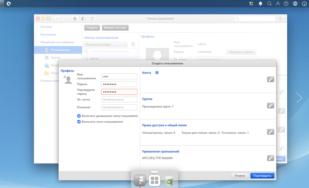Toggle sidebar panel icon in Control Panel
Viewport: 309px width, 188px height.
pyautogui.click(x=83, y=18)
